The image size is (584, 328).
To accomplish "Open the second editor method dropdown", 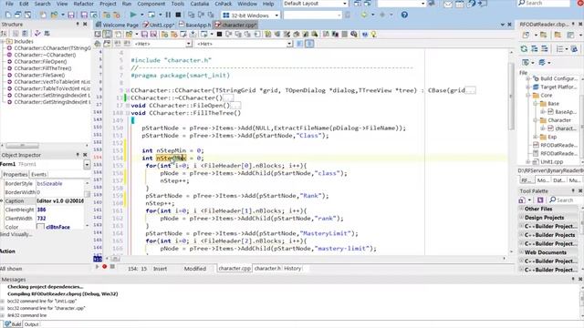I will click(x=289, y=44).
